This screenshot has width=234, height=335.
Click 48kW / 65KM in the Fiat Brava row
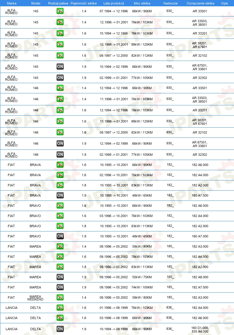pyautogui.click(x=142, y=195)
